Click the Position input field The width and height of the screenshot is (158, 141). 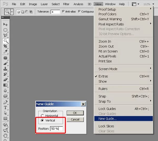57,129
